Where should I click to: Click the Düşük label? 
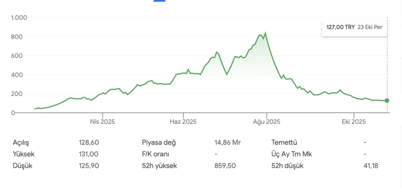click(x=23, y=166)
